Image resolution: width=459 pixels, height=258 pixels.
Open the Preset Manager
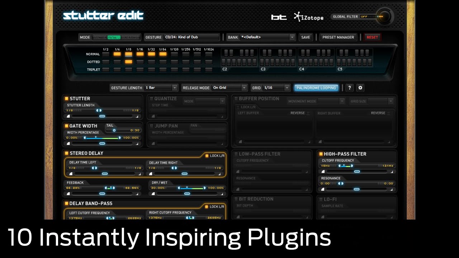[338, 37]
